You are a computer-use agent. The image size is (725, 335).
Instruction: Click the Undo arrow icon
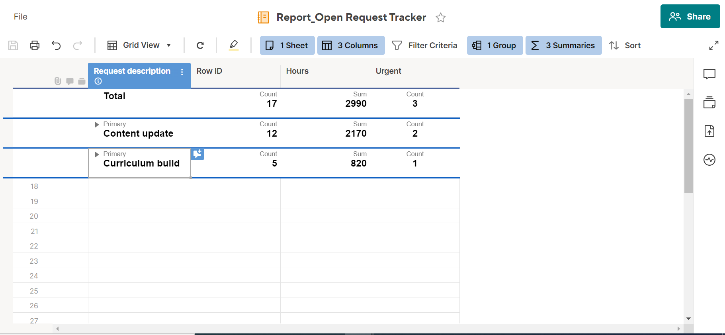point(56,45)
